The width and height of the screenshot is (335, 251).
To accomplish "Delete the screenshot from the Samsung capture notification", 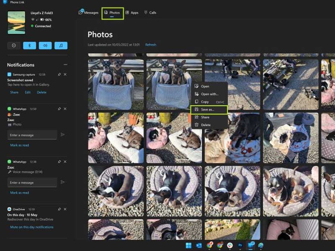I will point(41,92).
